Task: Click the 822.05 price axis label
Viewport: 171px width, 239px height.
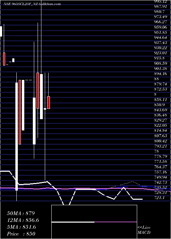Action: click(161, 125)
